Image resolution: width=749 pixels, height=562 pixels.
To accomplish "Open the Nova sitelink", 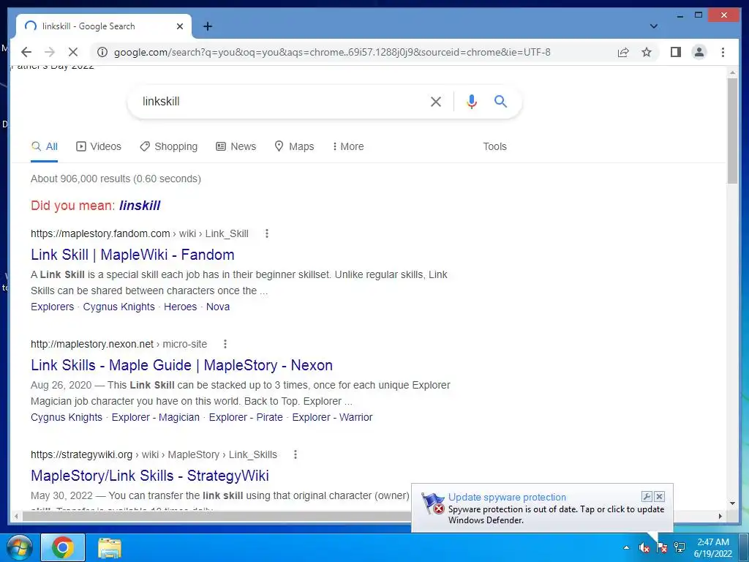I will click(x=218, y=307).
